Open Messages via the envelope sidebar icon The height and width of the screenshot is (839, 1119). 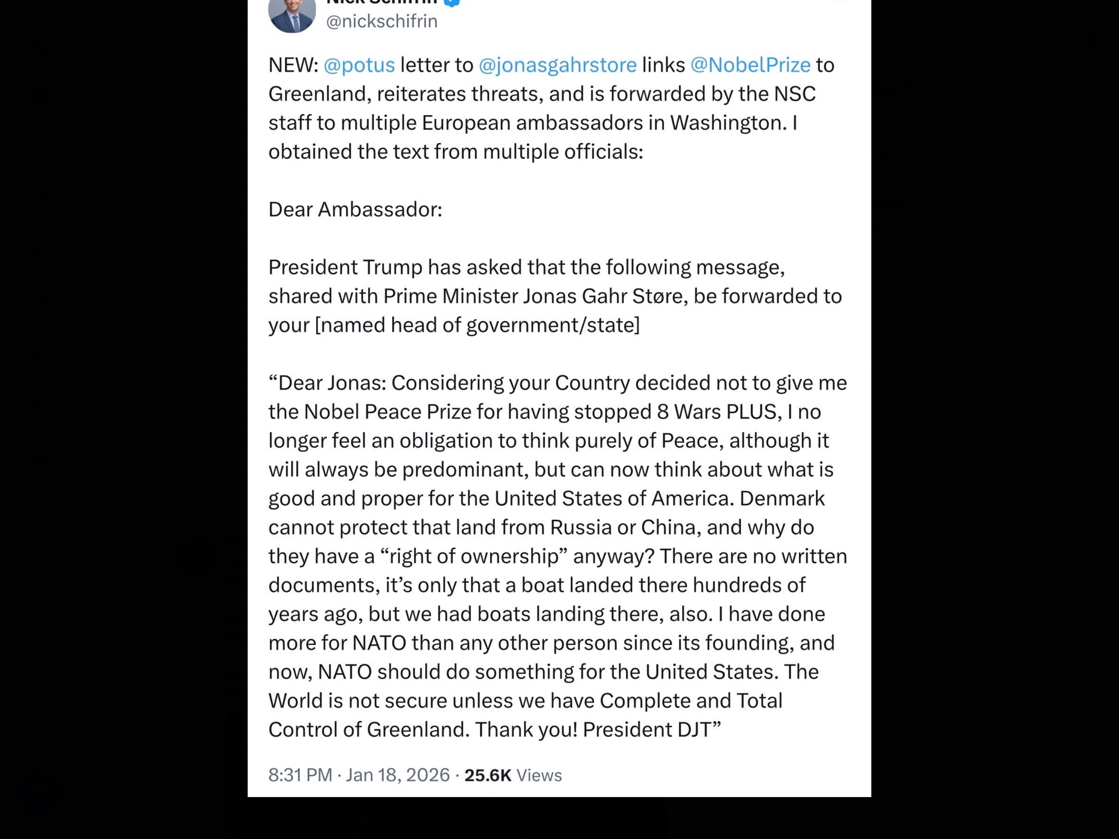coord(39,301)
